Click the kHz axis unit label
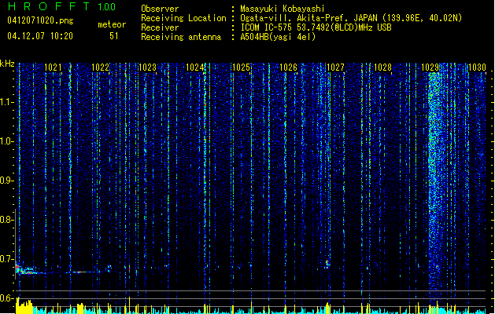The image size is (495, 314). [x=7, y=64]
